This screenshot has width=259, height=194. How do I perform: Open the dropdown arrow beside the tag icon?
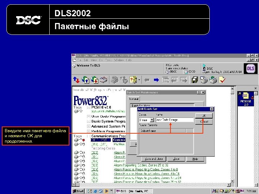(139, 80)
